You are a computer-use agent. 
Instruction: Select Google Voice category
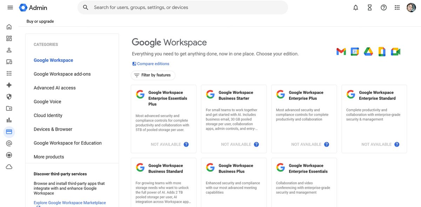47,102
